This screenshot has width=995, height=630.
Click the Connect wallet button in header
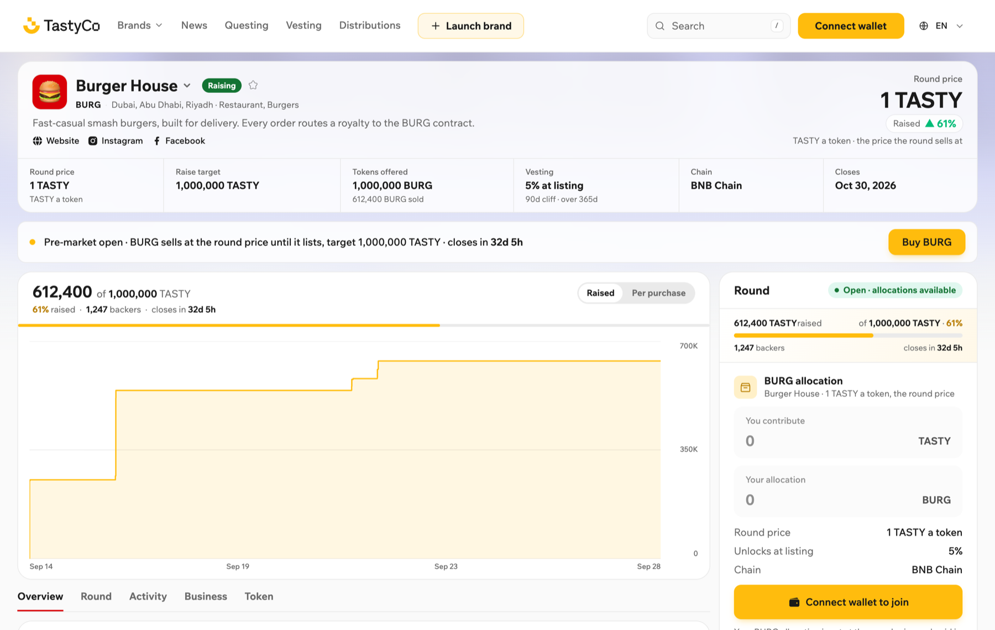pos(851,26)
